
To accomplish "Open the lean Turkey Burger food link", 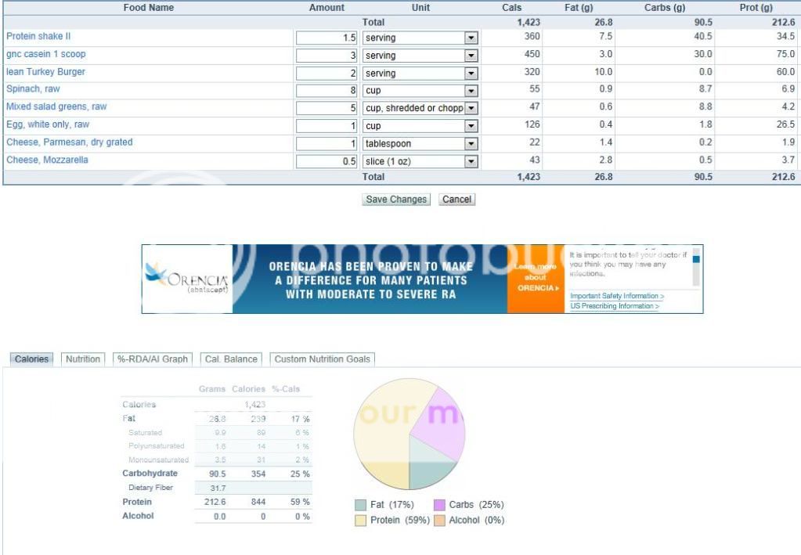I will [x=45, y=72].
